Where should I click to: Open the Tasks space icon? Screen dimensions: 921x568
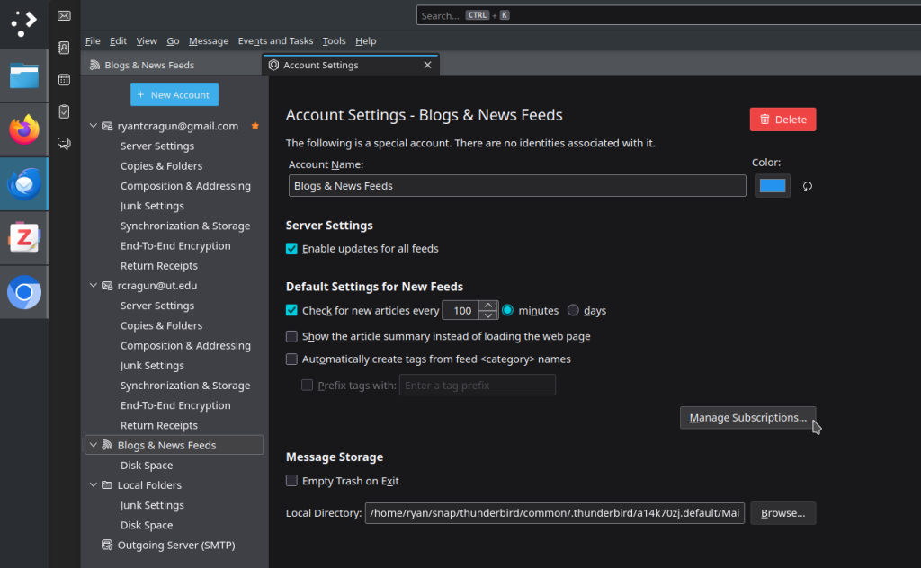64,111
